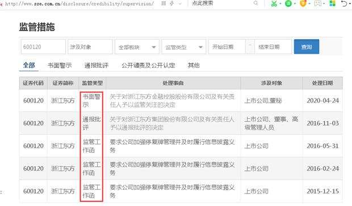Click 浙江东方 in the 2016-11-03 row
Image resolution: width=352 pixels, height=206 pixels.
pos(63,123)
